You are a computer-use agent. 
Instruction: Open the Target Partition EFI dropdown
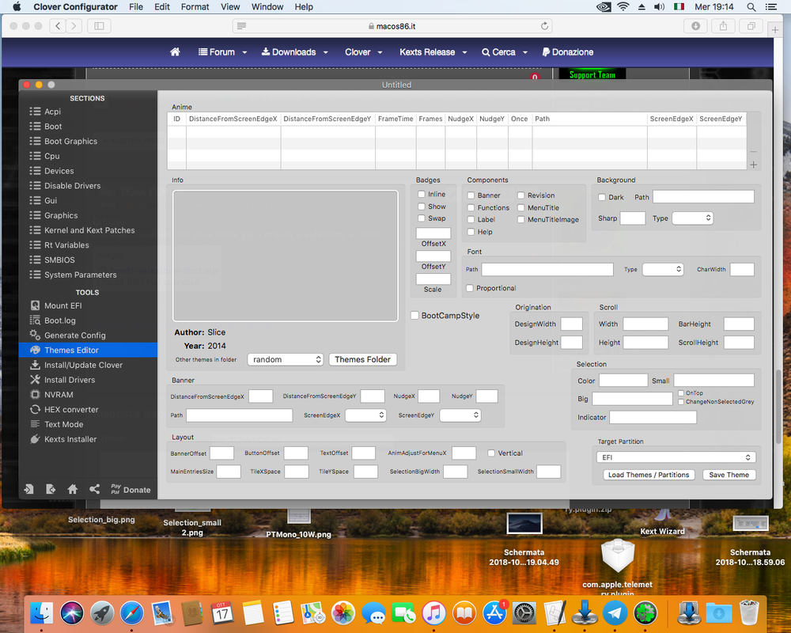tap(676, 457)
